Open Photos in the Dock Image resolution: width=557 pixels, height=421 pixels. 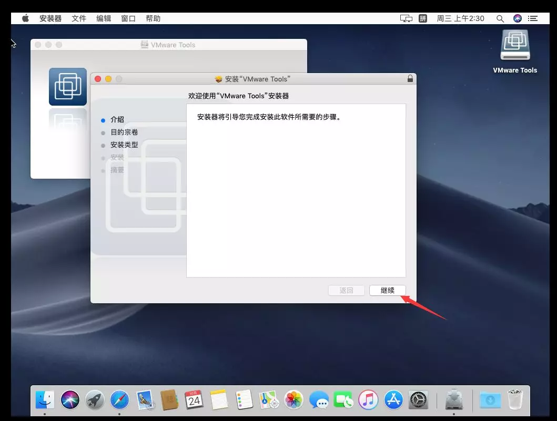pyautogui.click(x=293, y=399)
